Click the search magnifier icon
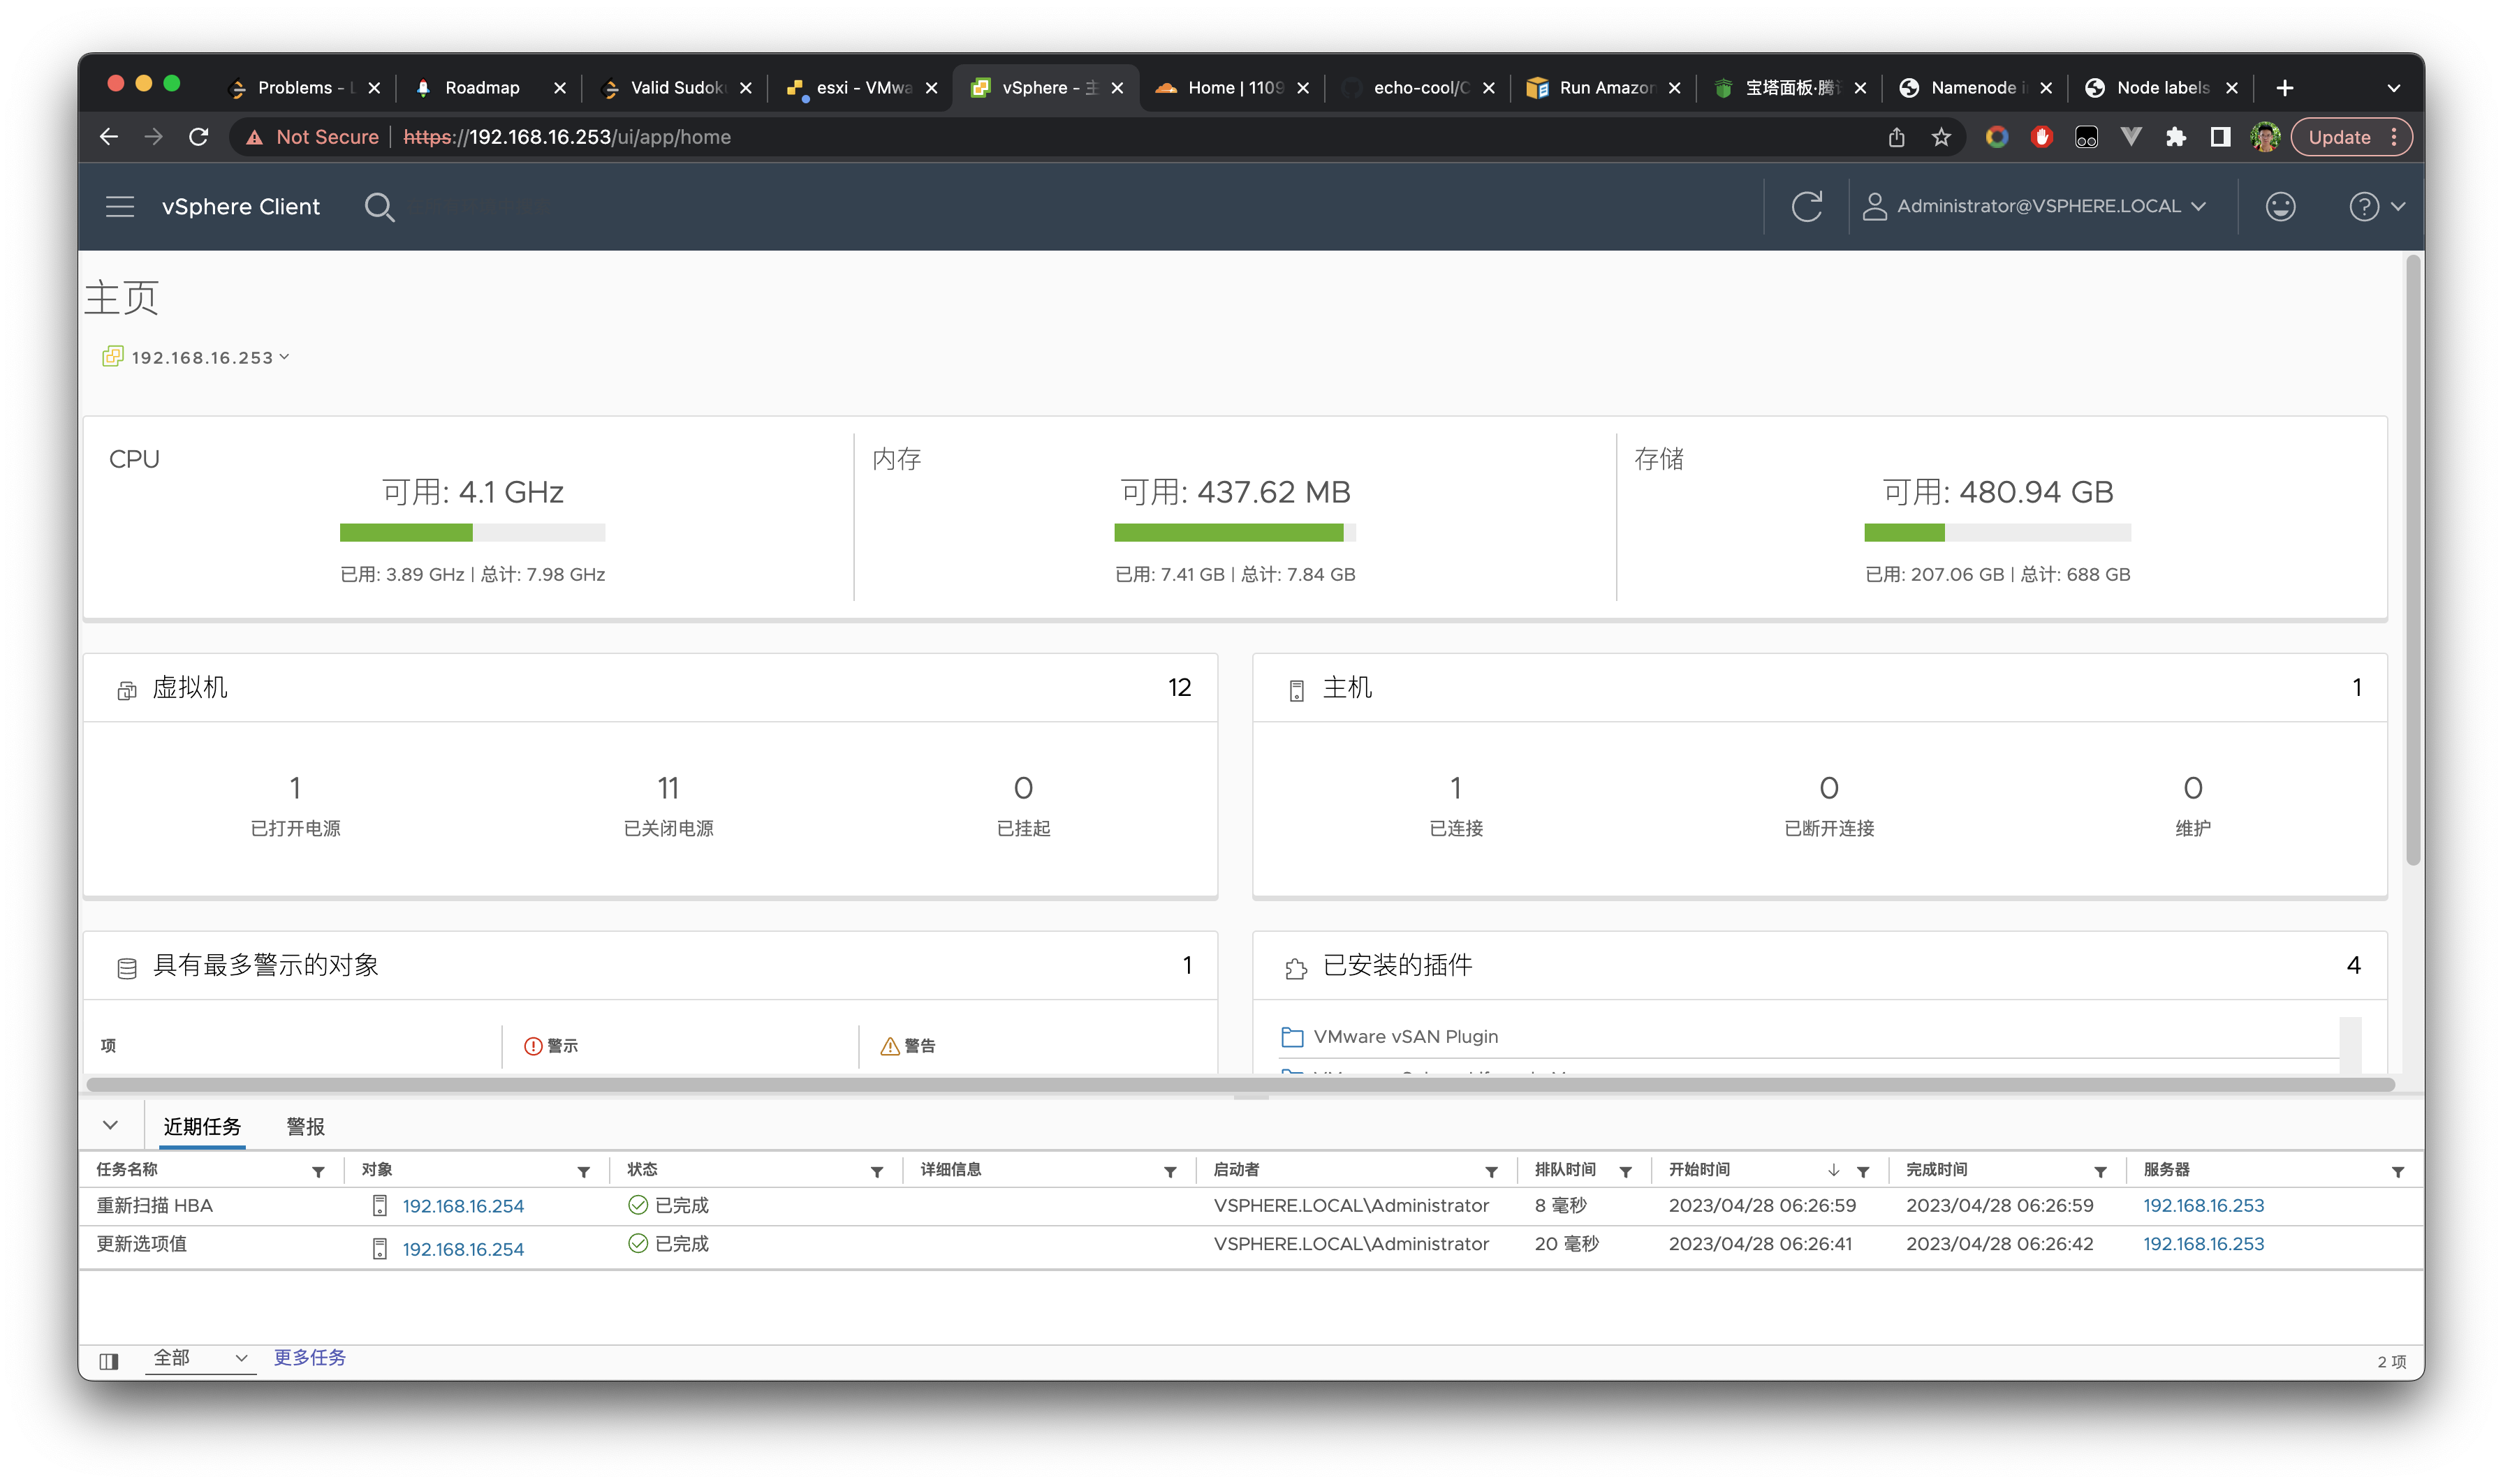 tap(379, 207)
